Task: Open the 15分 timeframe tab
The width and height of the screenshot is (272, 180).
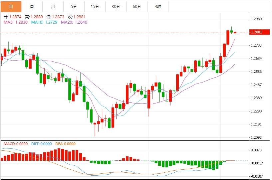Action: pyautogui.click(x=95, y=7)
